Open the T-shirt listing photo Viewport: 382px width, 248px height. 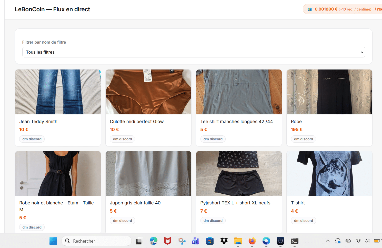[329, 173]
